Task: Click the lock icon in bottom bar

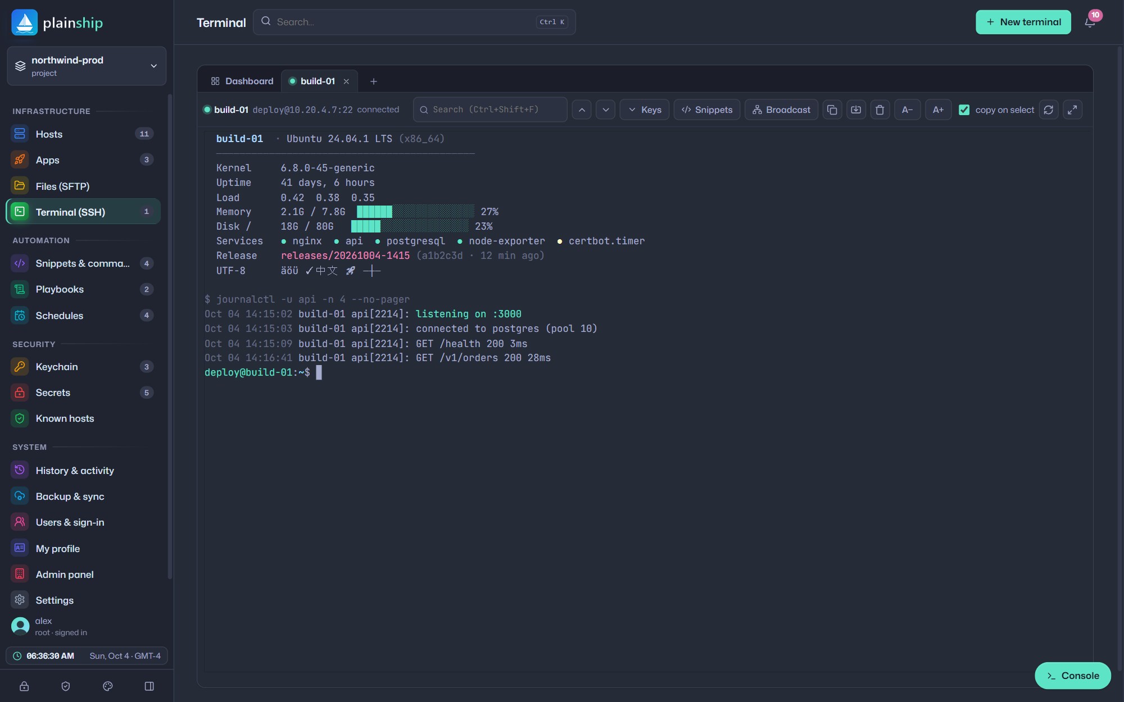Action: pyautogui.click(x=24, y=686)
